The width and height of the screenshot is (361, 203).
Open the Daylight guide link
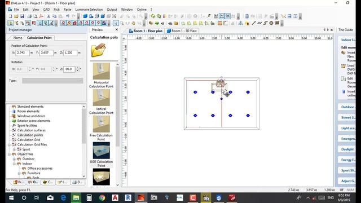(x=347, y=149)
